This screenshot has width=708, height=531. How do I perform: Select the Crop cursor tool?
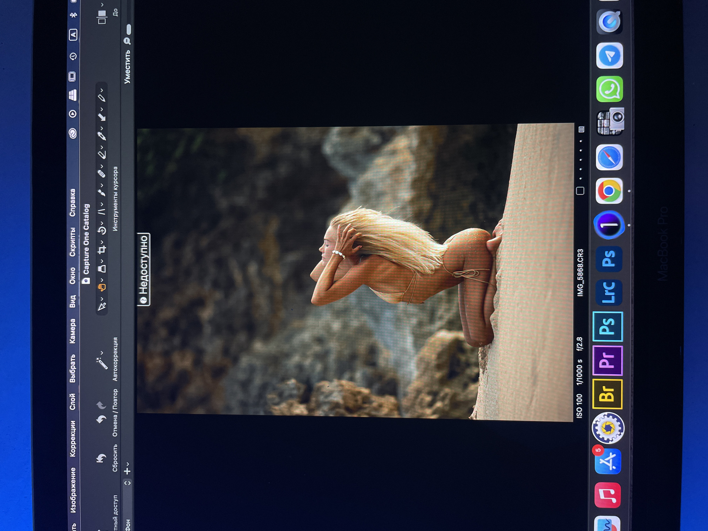coord(102,250)
